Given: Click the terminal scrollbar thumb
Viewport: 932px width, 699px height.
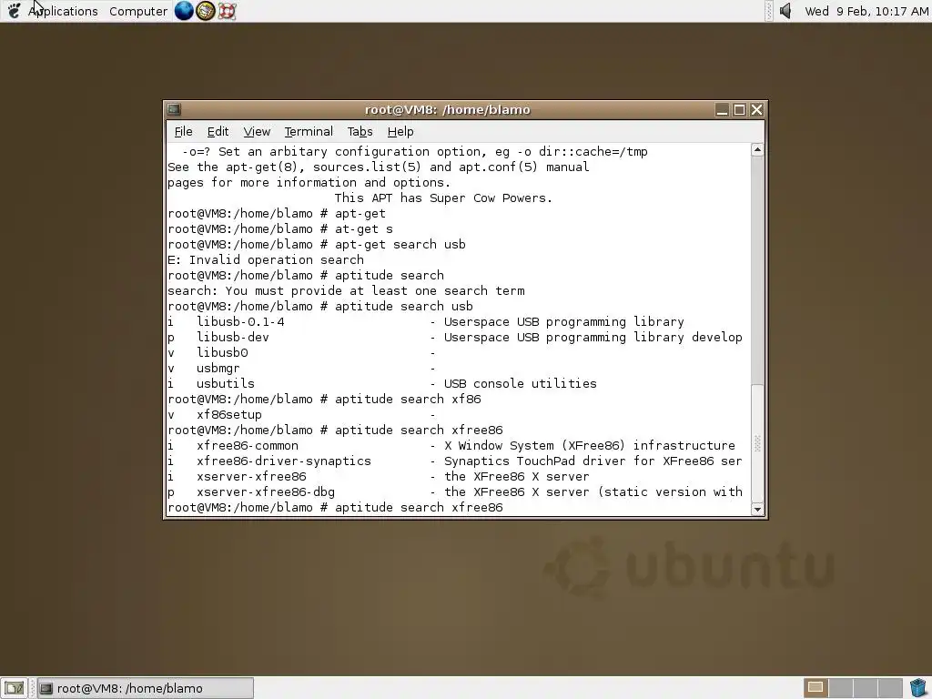Looking at the screenshot, I should 757,442.
